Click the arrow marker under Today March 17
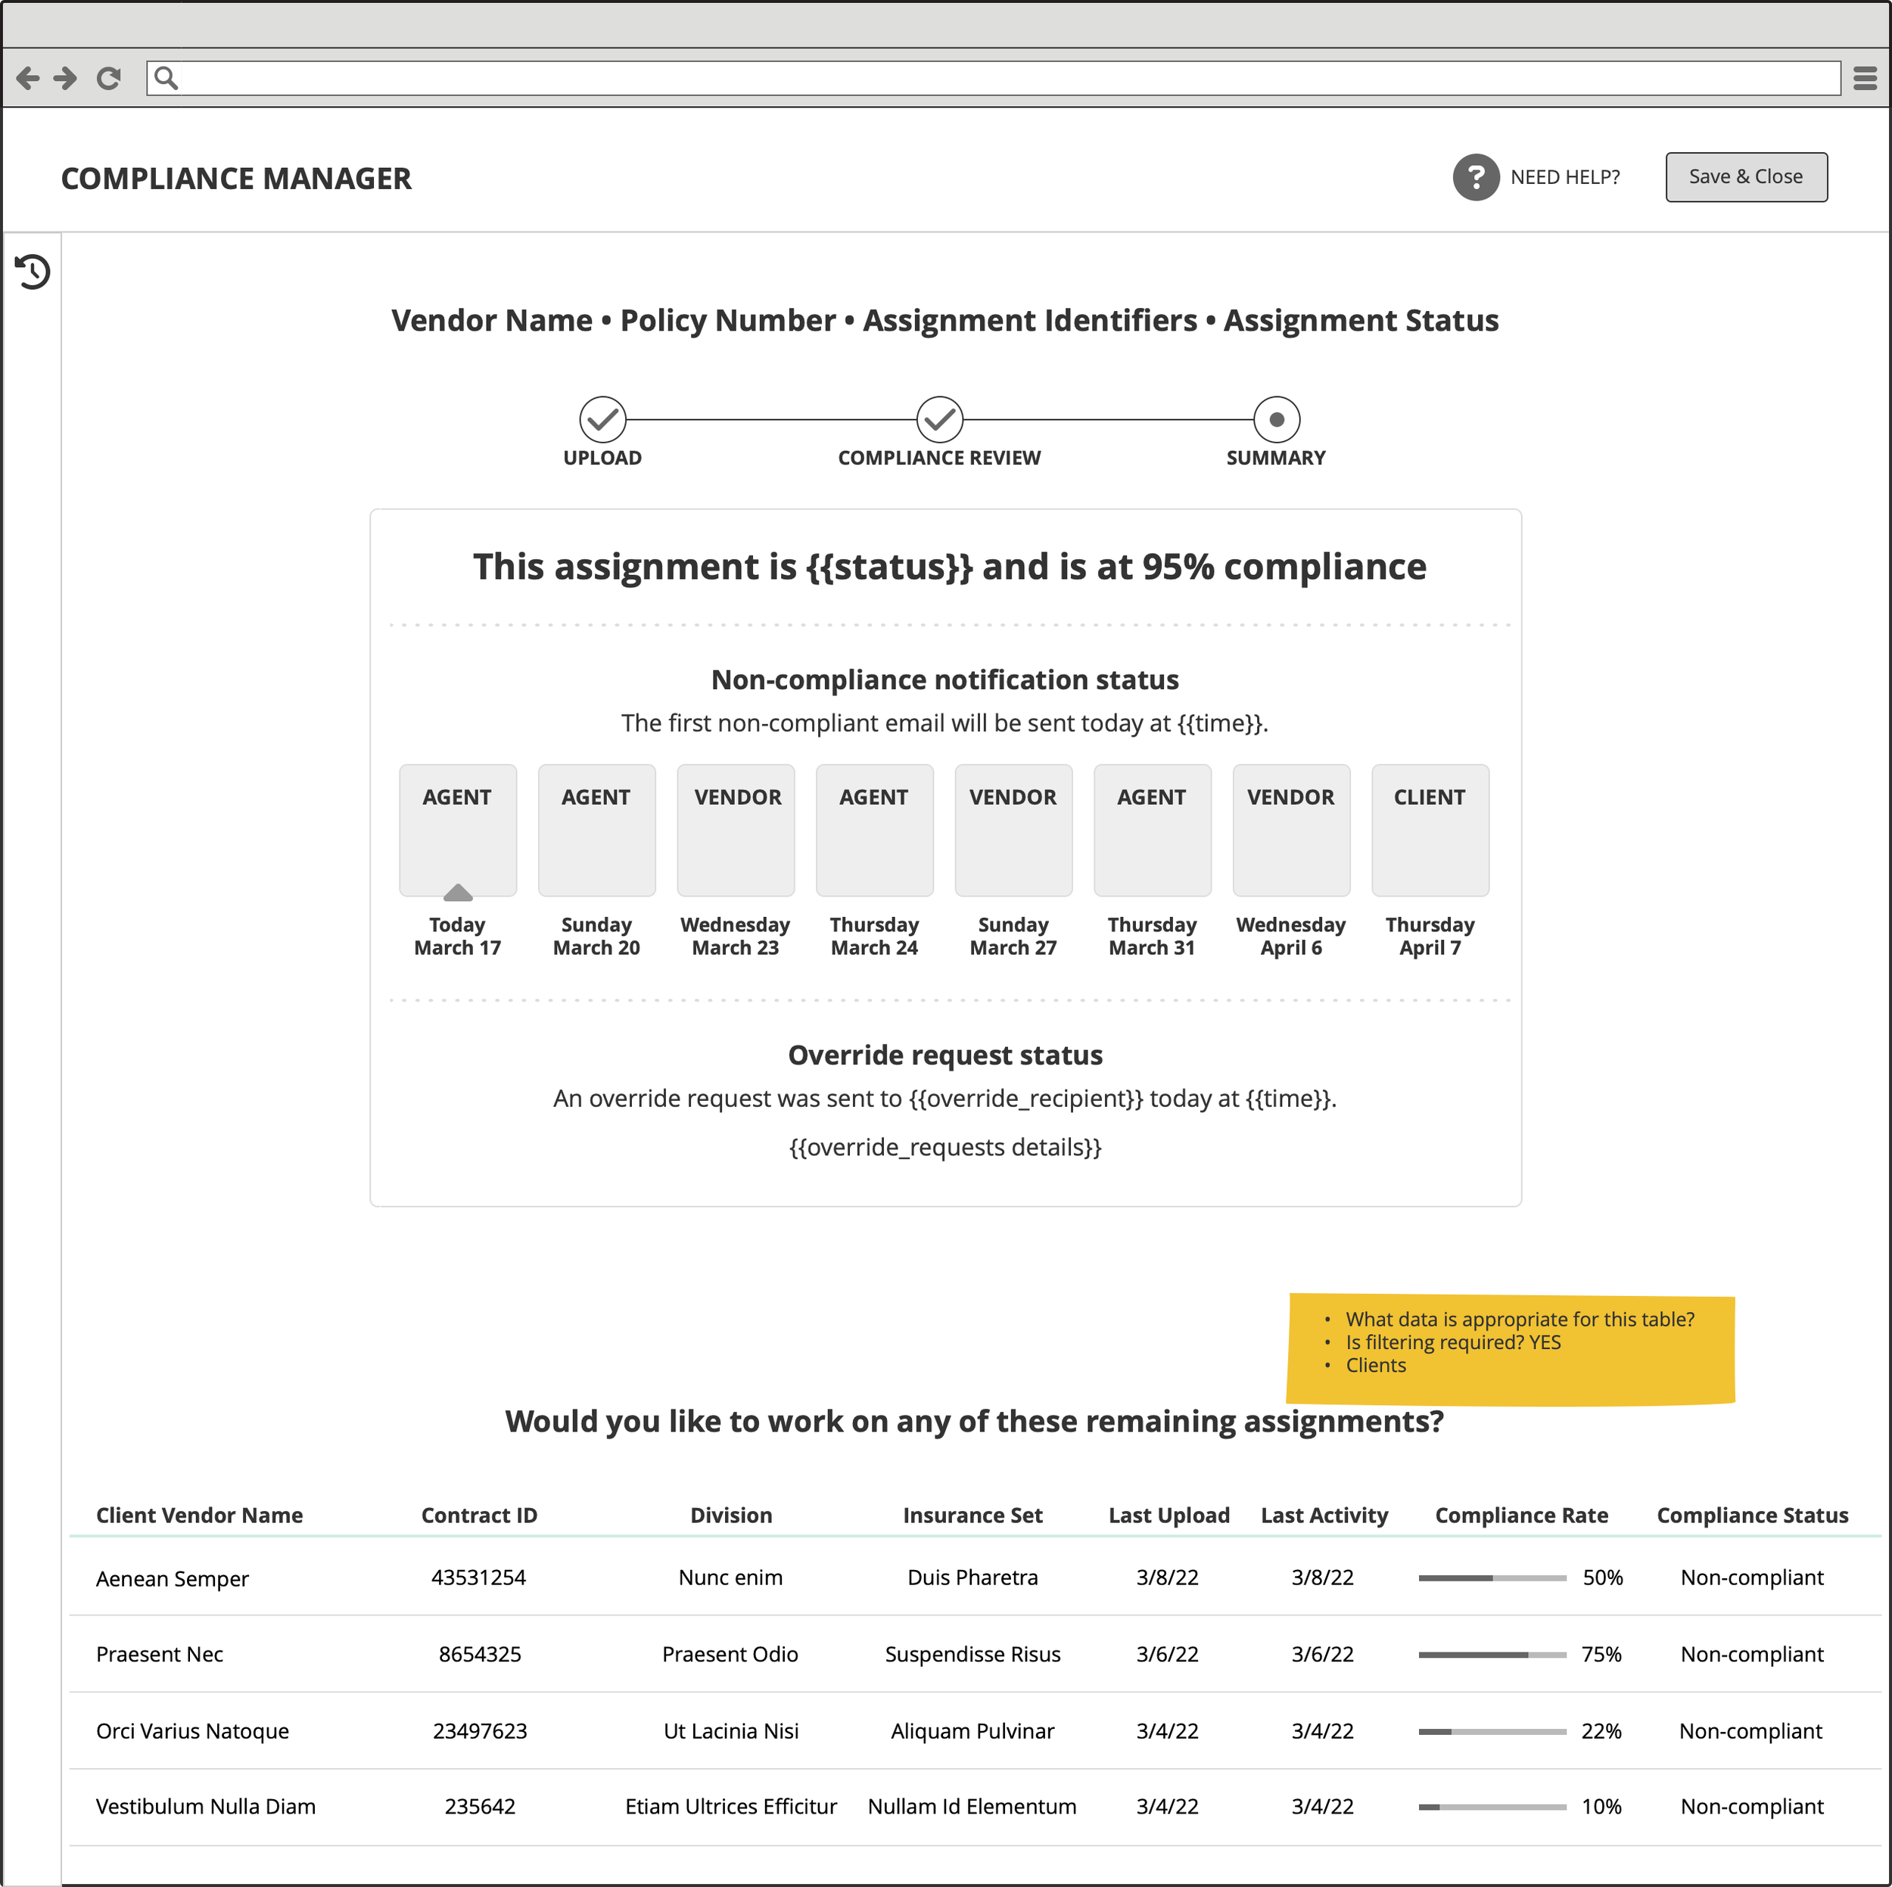The image size is (1892, 1887). tap(457, 894)
